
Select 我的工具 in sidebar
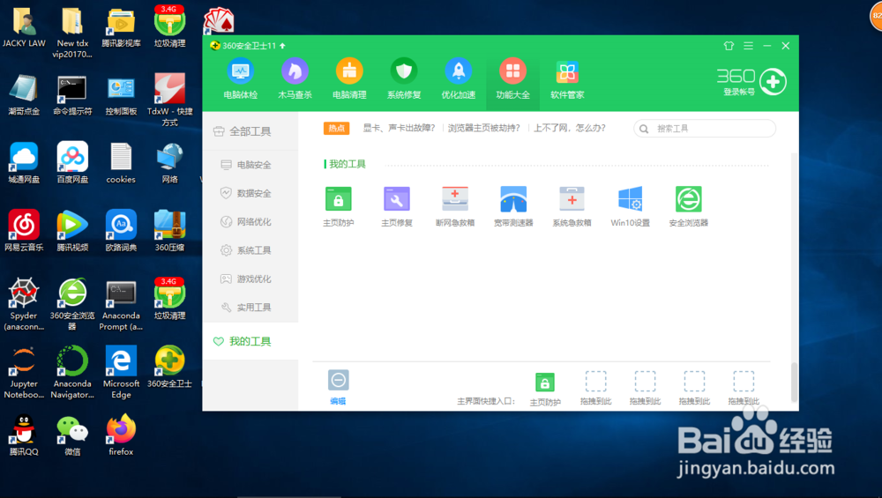pos(250,341)
